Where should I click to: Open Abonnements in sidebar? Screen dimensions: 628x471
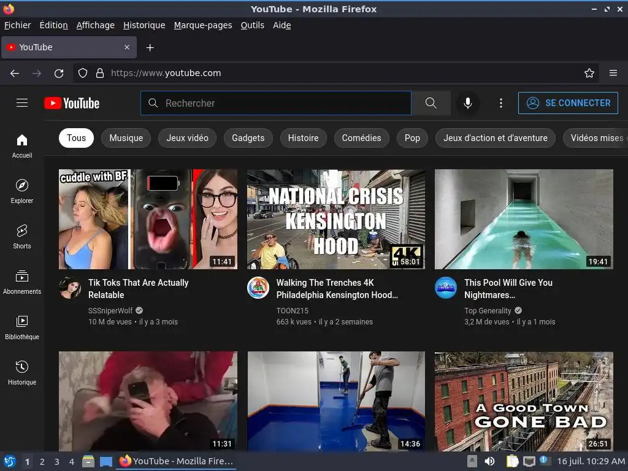(x=22, y=282)
